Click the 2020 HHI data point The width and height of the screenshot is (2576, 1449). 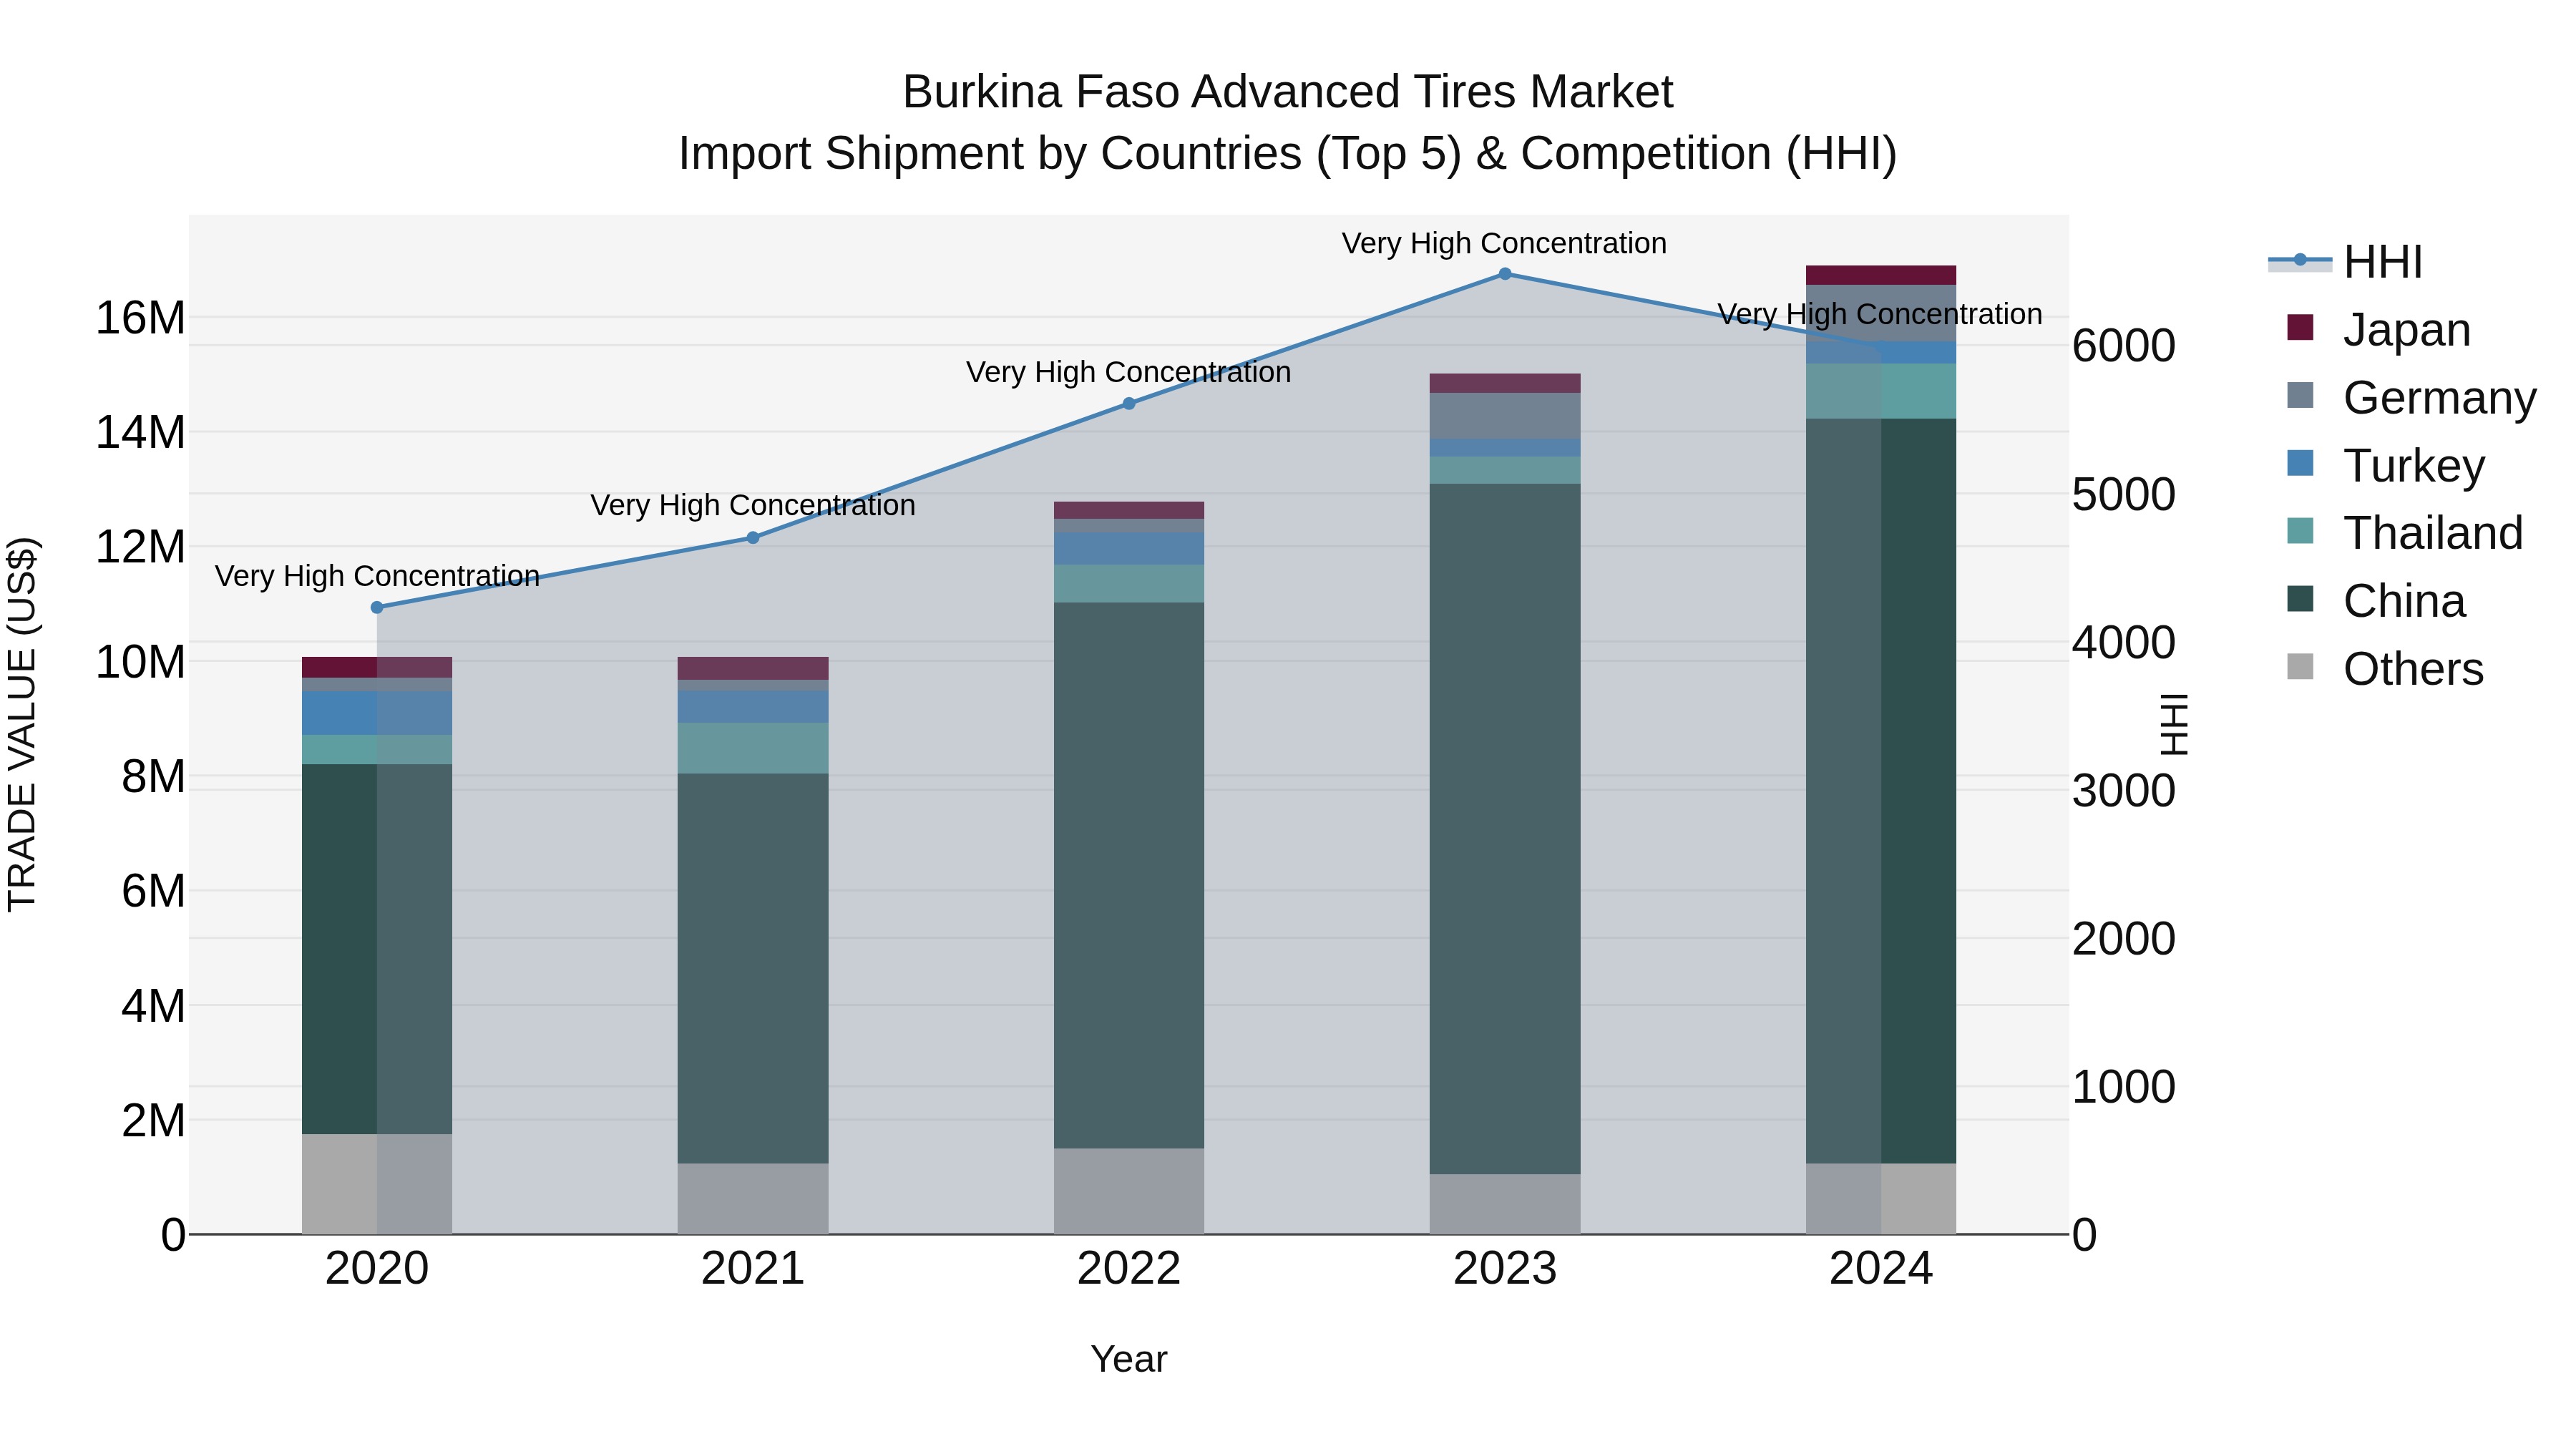tap(377, 607)
